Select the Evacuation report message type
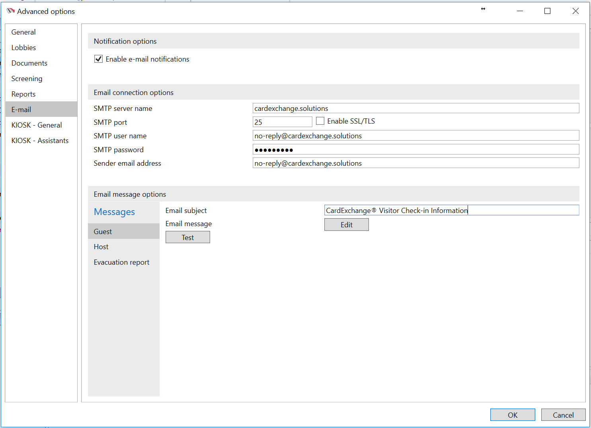This screenshot has height=428, width=591. coord(124,262)
